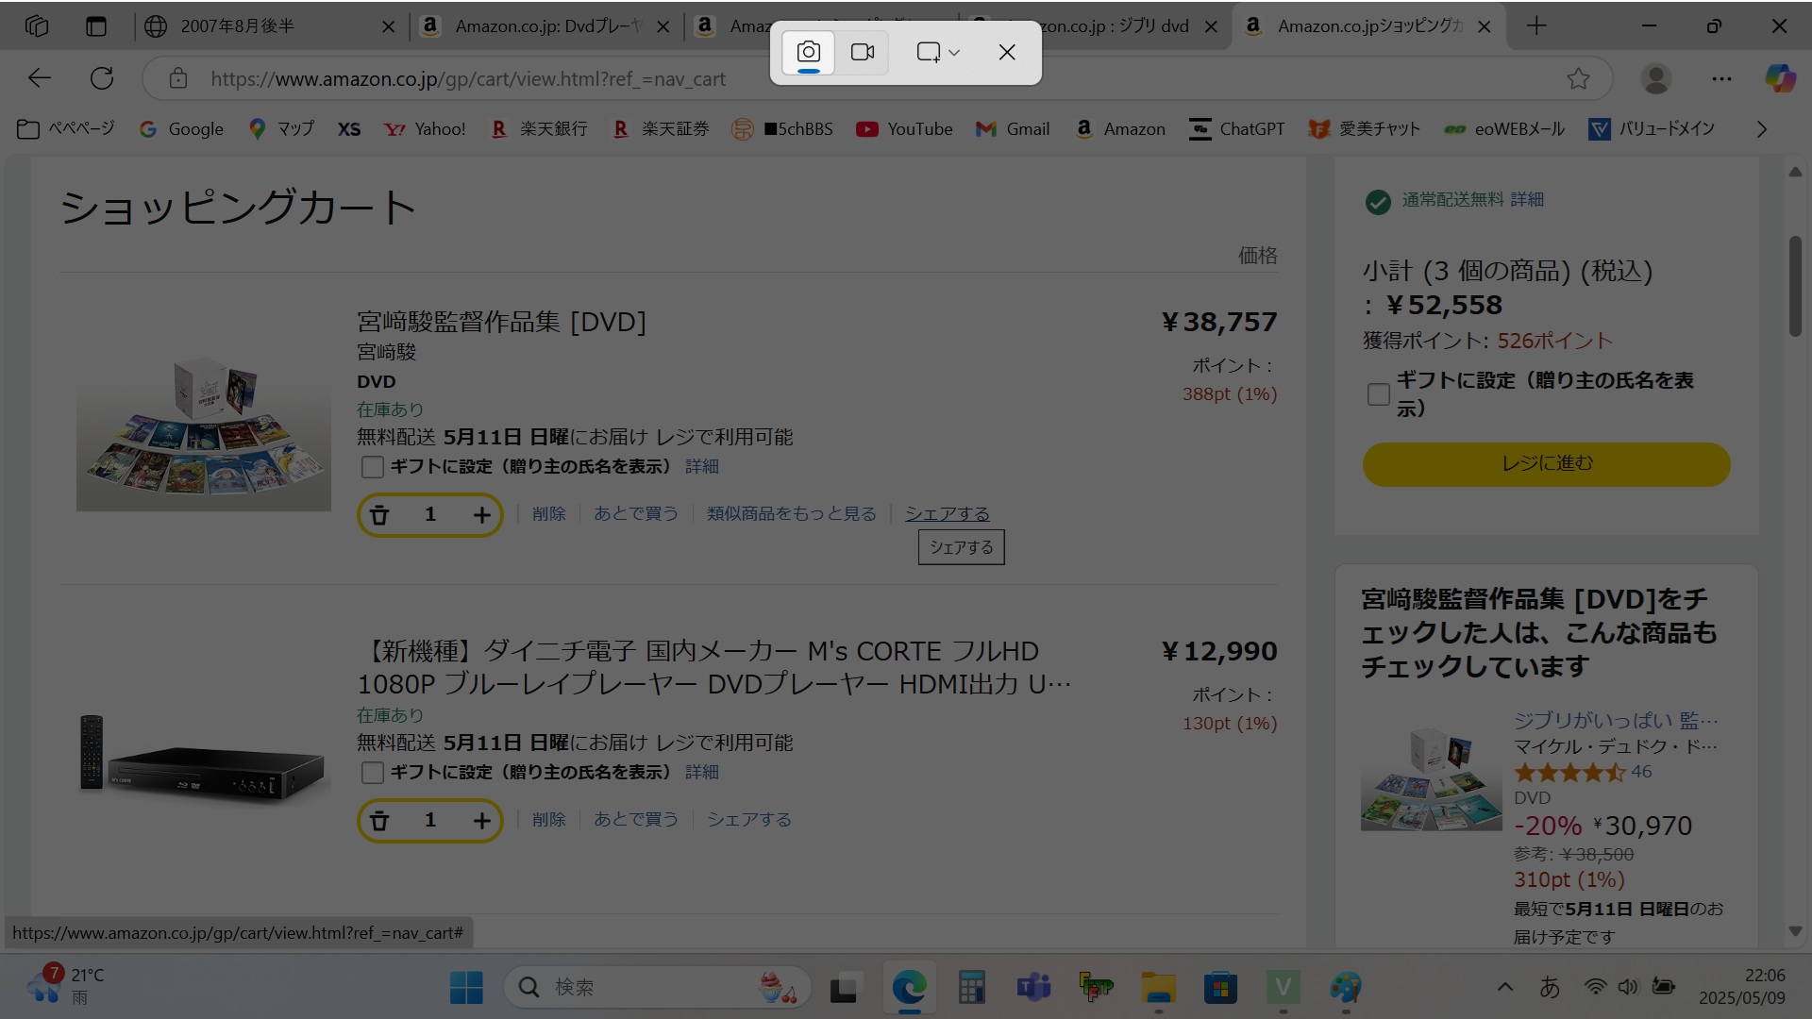Open the Edge settings ellipsis menu
Image resolution: width=1812 pixels, height=1019 pixels.
click(x=1721, y=78)
